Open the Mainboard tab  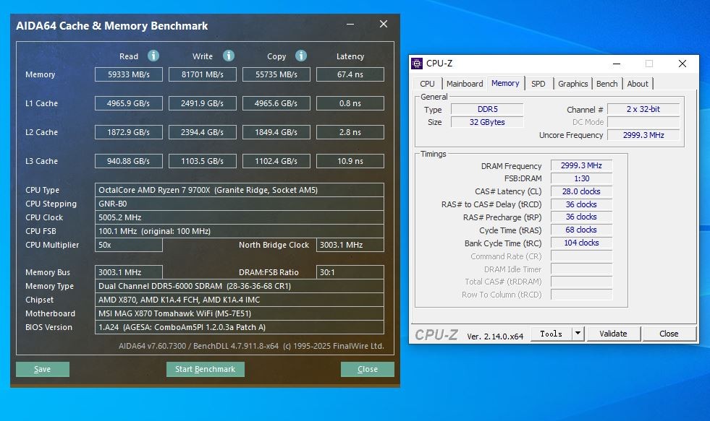464,84
